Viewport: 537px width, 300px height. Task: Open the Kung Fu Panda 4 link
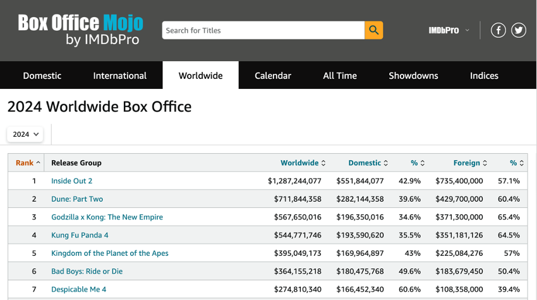click(x=80, y=235)
